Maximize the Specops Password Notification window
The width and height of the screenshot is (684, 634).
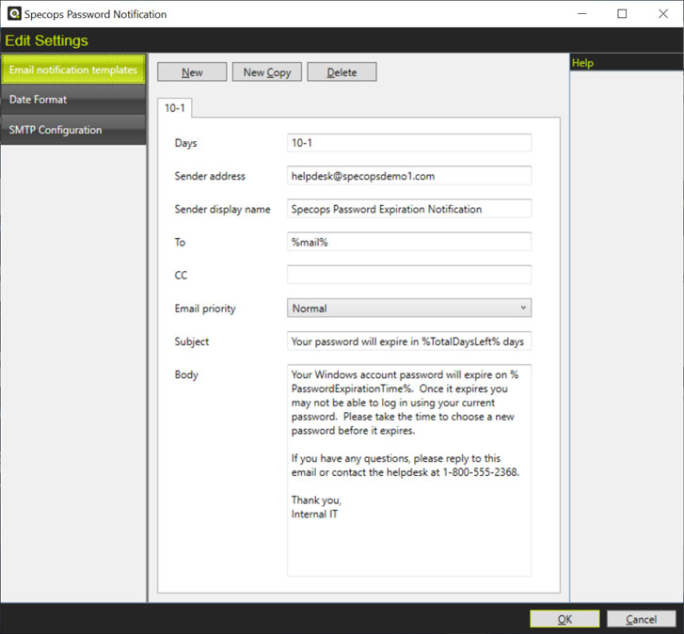(622, 14)
